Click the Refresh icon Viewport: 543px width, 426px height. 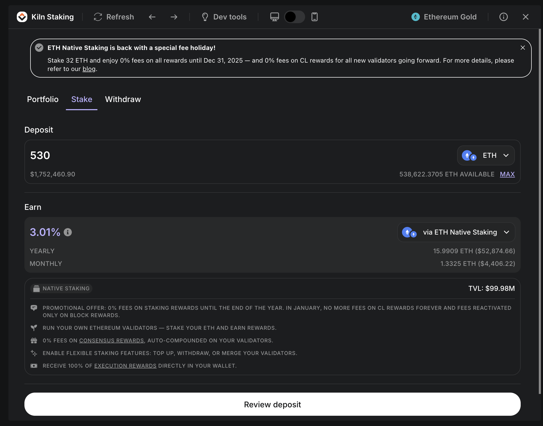point(98,17)
